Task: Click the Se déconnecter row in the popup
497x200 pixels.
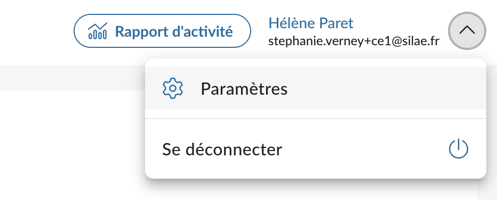Action: (x=315, y=149)
